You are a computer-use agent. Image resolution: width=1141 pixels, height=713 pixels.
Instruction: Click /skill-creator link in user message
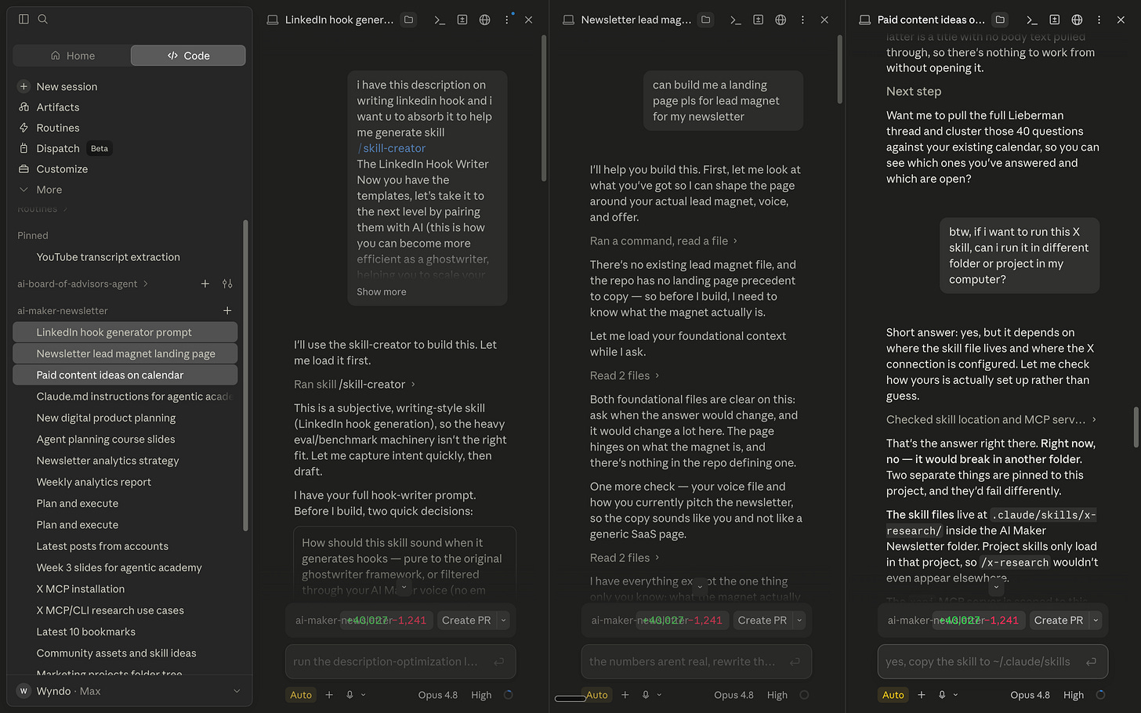(x=391, y=148)
